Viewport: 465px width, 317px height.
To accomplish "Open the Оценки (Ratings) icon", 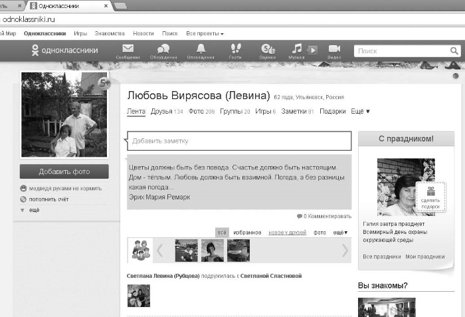I will tap(268, 50).
